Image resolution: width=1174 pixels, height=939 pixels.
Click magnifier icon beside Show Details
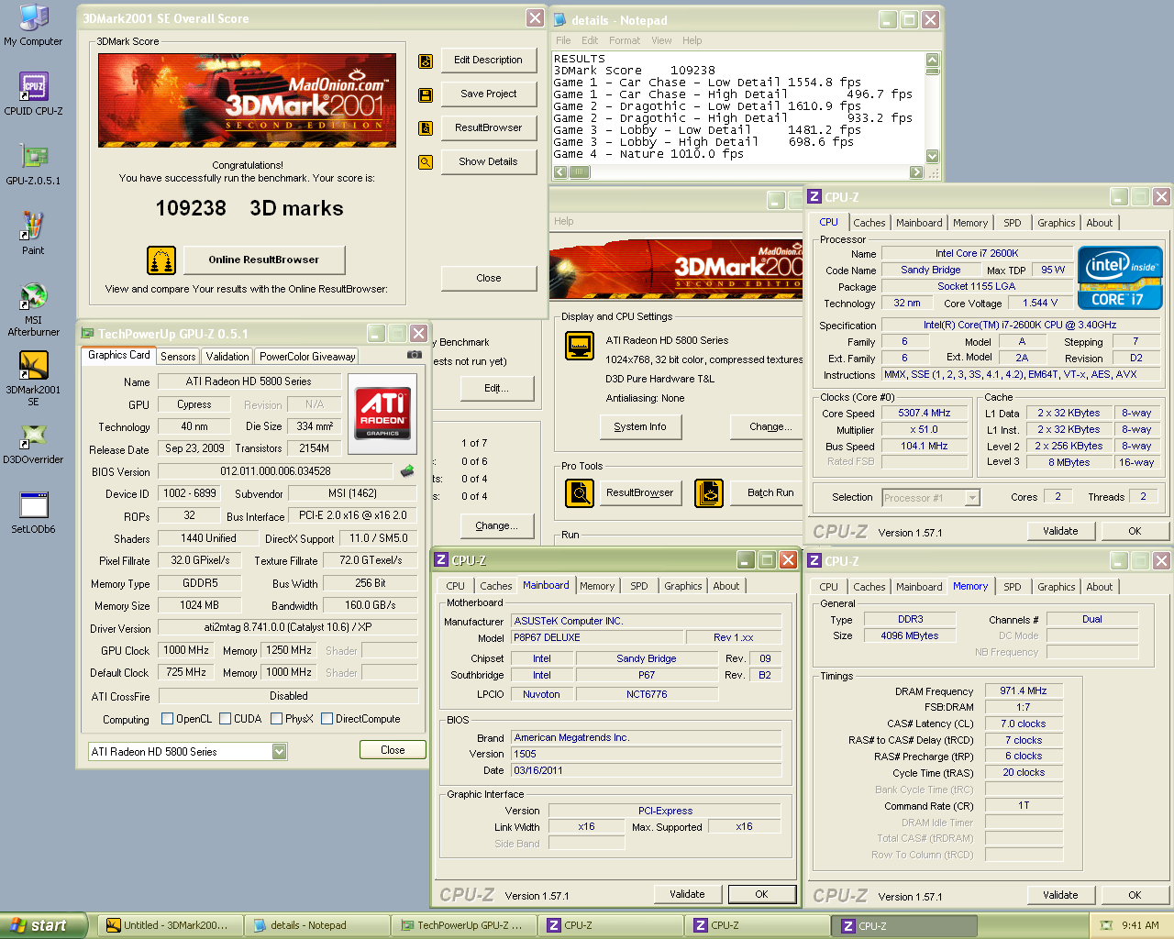point(426,162)
